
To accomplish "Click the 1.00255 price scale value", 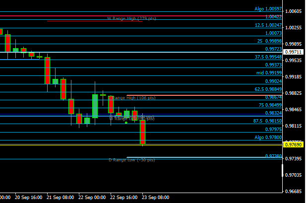I will click(x=293, y=28).
